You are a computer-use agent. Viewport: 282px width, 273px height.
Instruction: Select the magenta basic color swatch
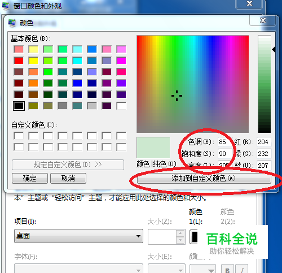121,60
